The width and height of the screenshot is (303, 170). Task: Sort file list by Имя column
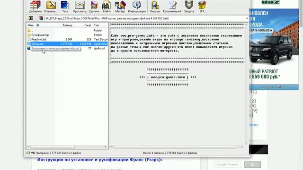coord(30,25)
